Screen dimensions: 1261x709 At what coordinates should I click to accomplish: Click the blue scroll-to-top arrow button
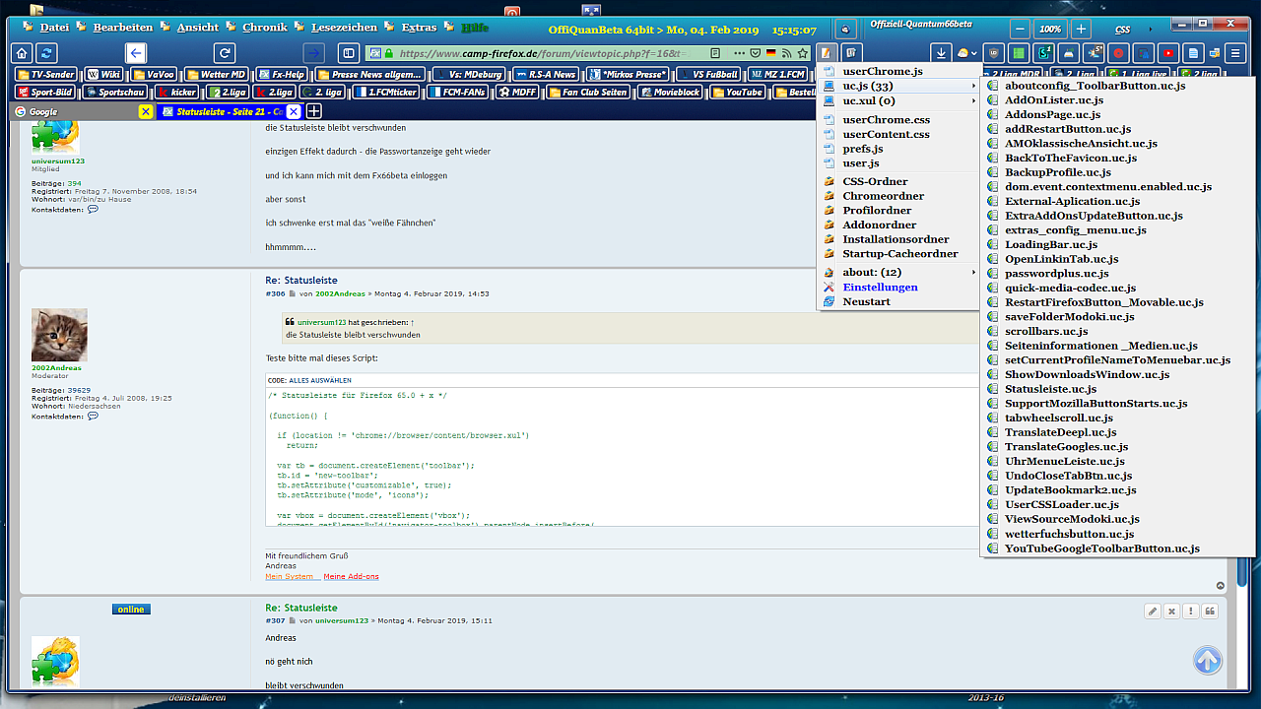point(1208,660)
